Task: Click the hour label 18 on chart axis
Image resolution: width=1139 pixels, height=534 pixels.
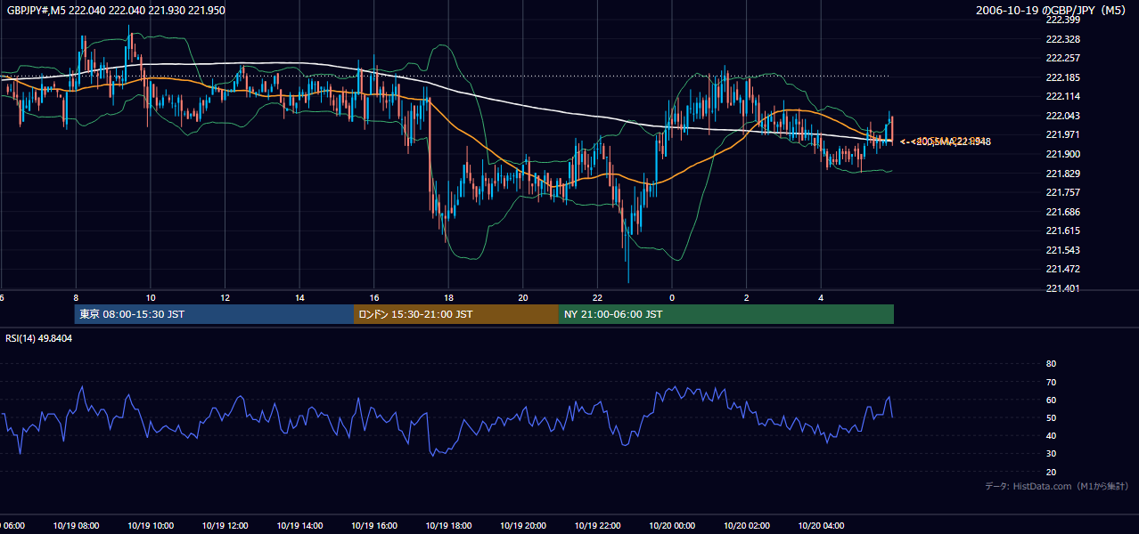Action: click(448, 297)
